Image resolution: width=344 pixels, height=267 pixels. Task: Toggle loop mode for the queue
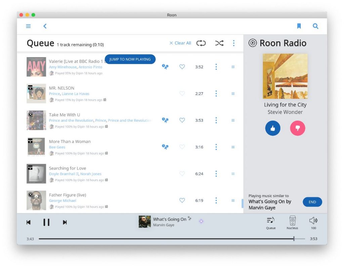(201, 43)
